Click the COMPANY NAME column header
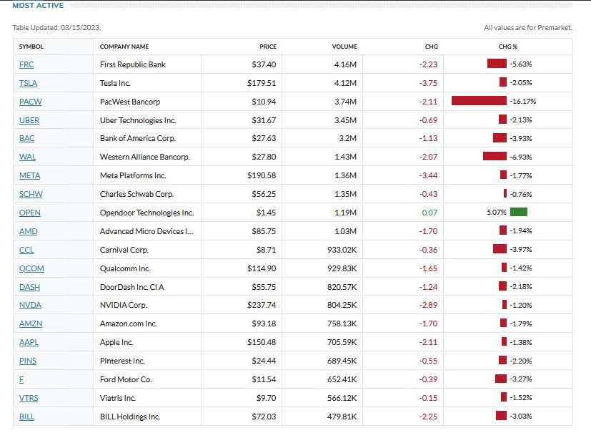591x433 pixels. pos(124,47)
